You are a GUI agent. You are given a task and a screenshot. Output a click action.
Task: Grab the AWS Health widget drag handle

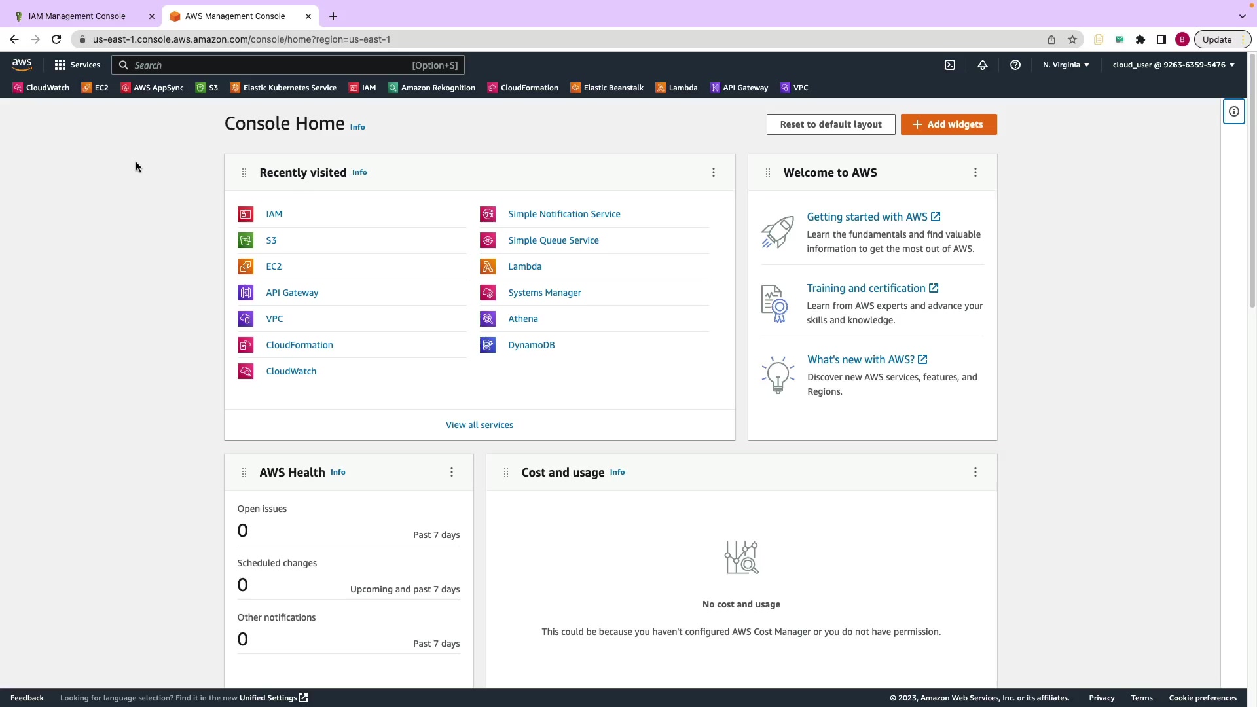(x=244, y=473)
